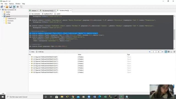The image size is (176, 99).
Task: Expand the config database node
Action: [x=2, y=14]
